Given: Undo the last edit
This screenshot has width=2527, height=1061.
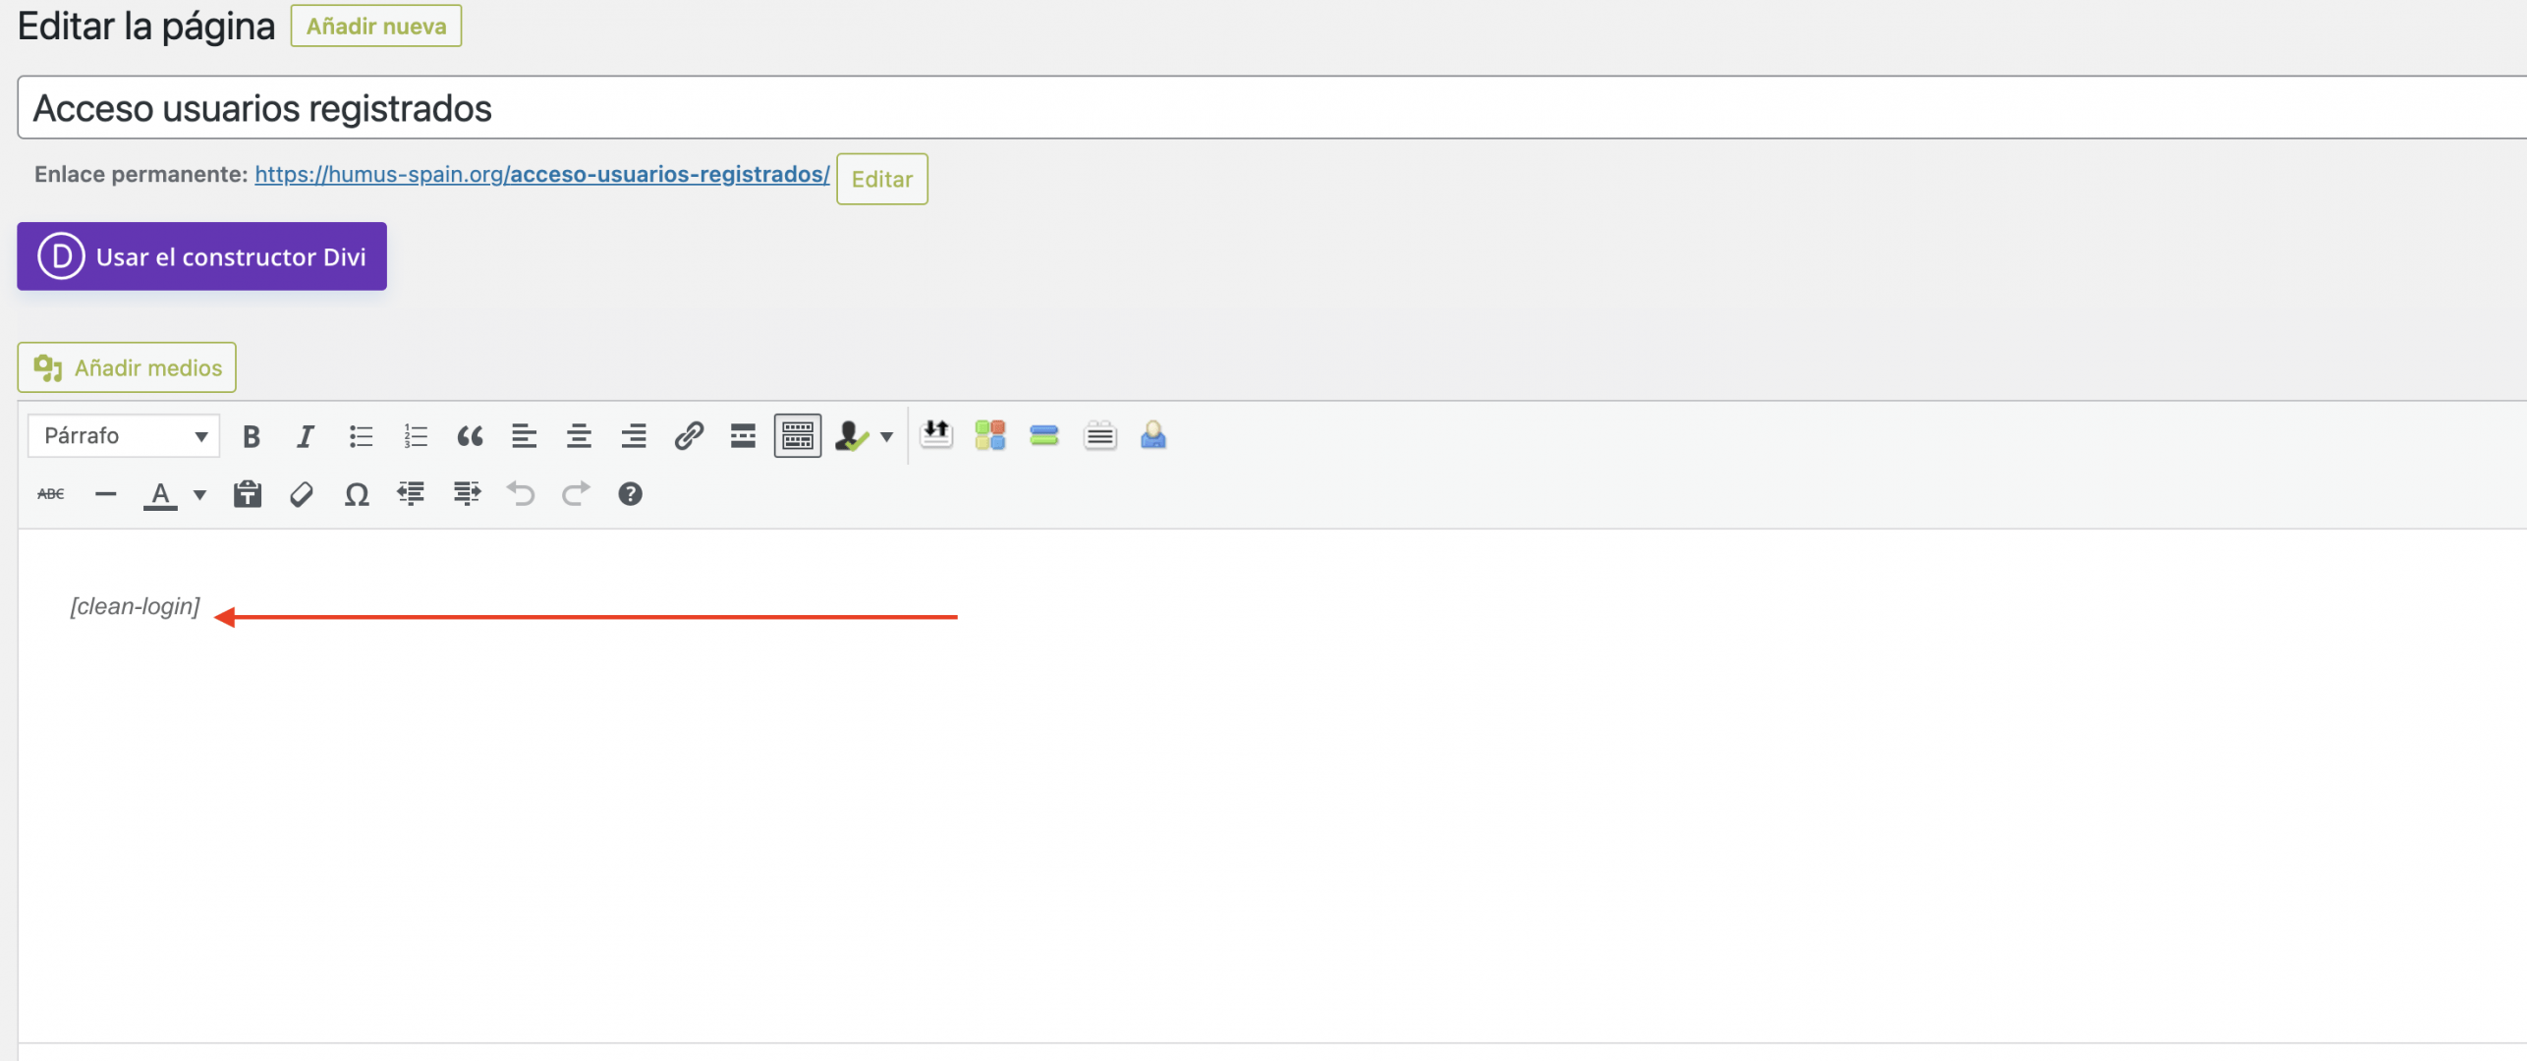Looking at the screenshot, I should [521, 494].
